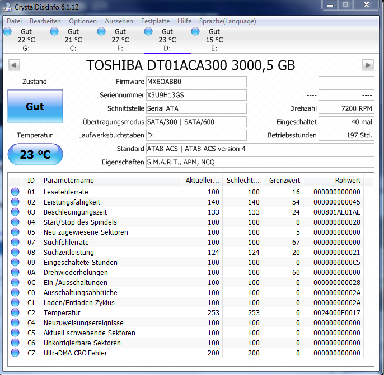The image size is (384, 375).
Task: Click the 23 °C temperature button
Action: pos(35,154)
